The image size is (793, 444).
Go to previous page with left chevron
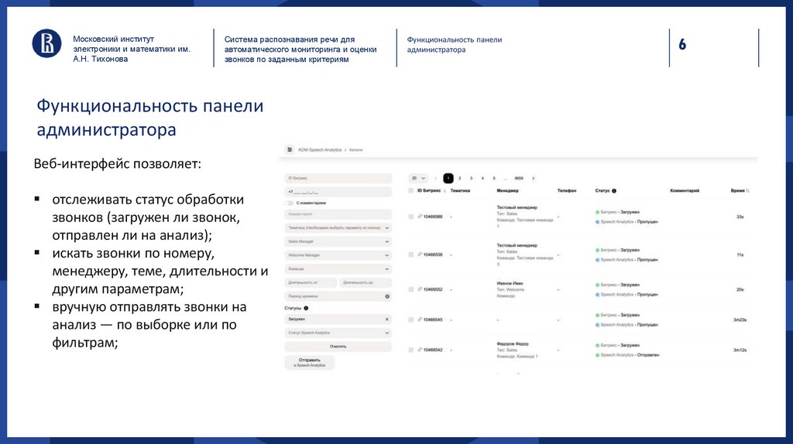tap(435, 179)
